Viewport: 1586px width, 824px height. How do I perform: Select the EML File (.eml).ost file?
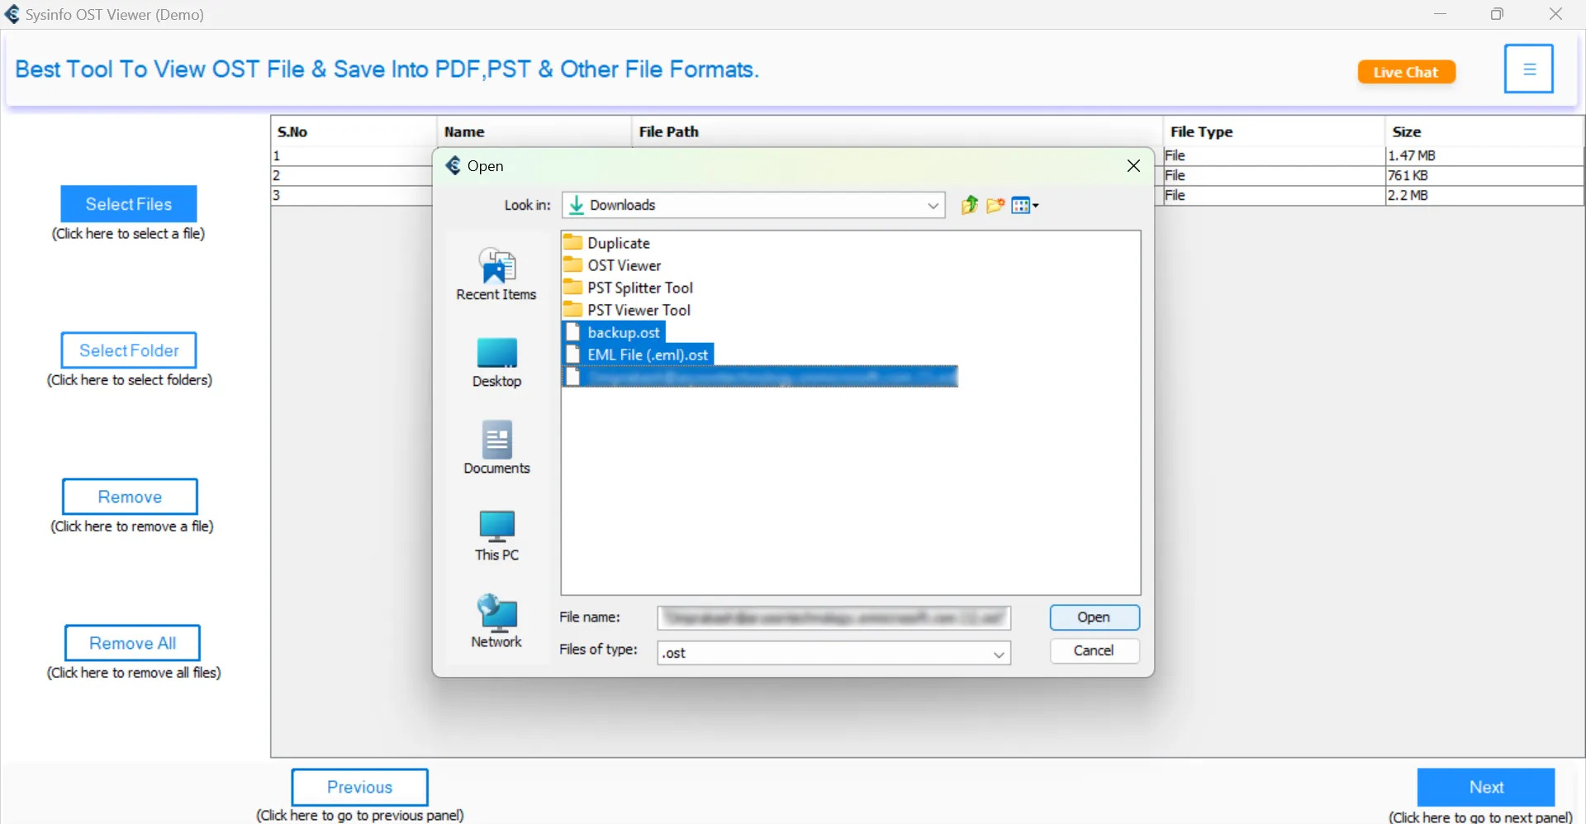638,355
